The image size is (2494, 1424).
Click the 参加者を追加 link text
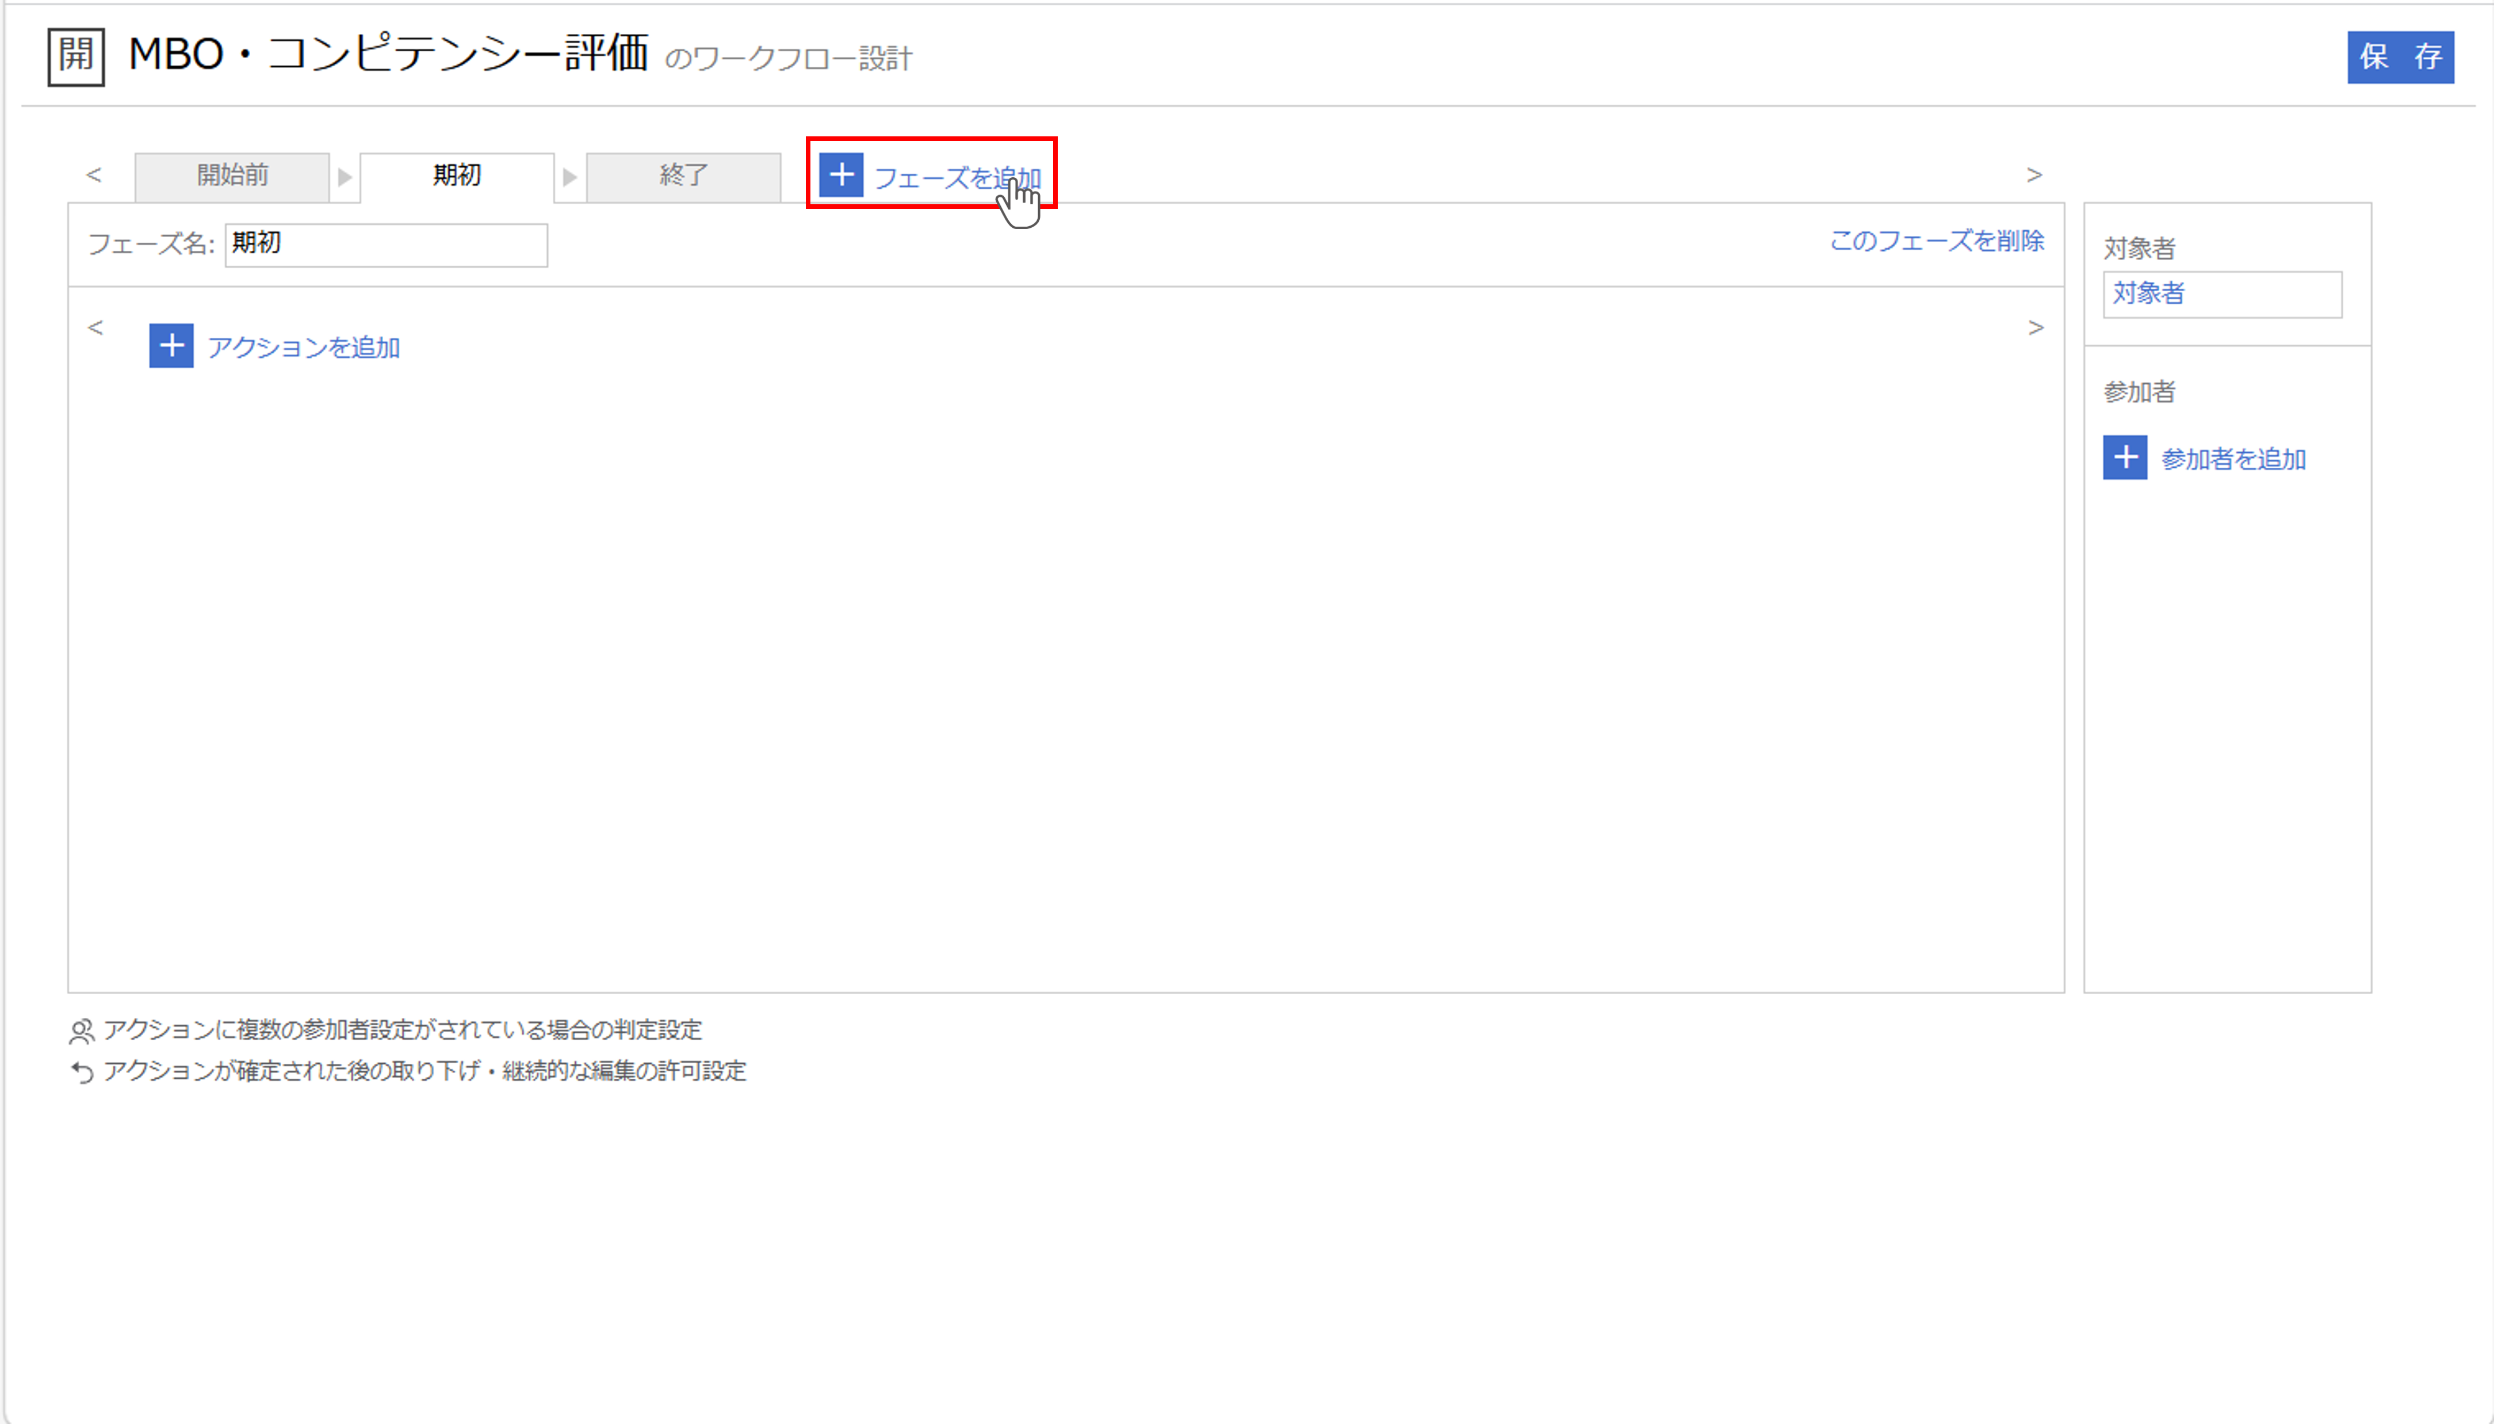(x=2234, y=459)
